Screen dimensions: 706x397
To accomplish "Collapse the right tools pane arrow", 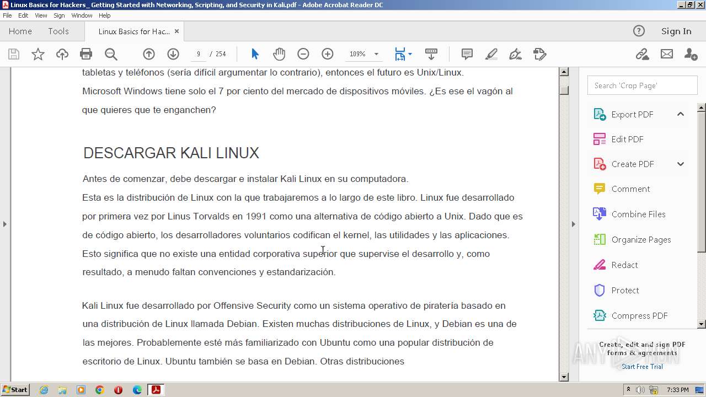I will click(x=573, y=224).
